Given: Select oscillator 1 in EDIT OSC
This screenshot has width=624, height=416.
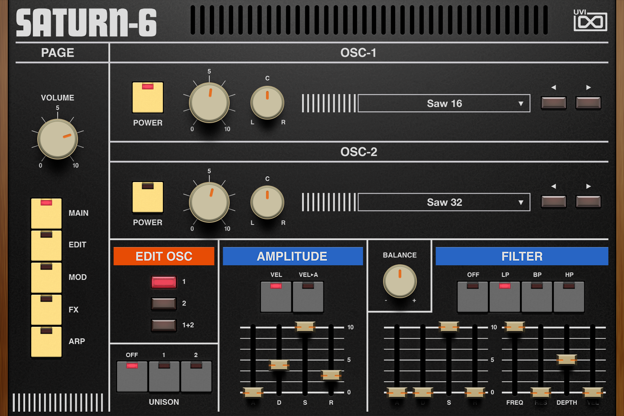Looking at the screenshot, I should (164, 282).
